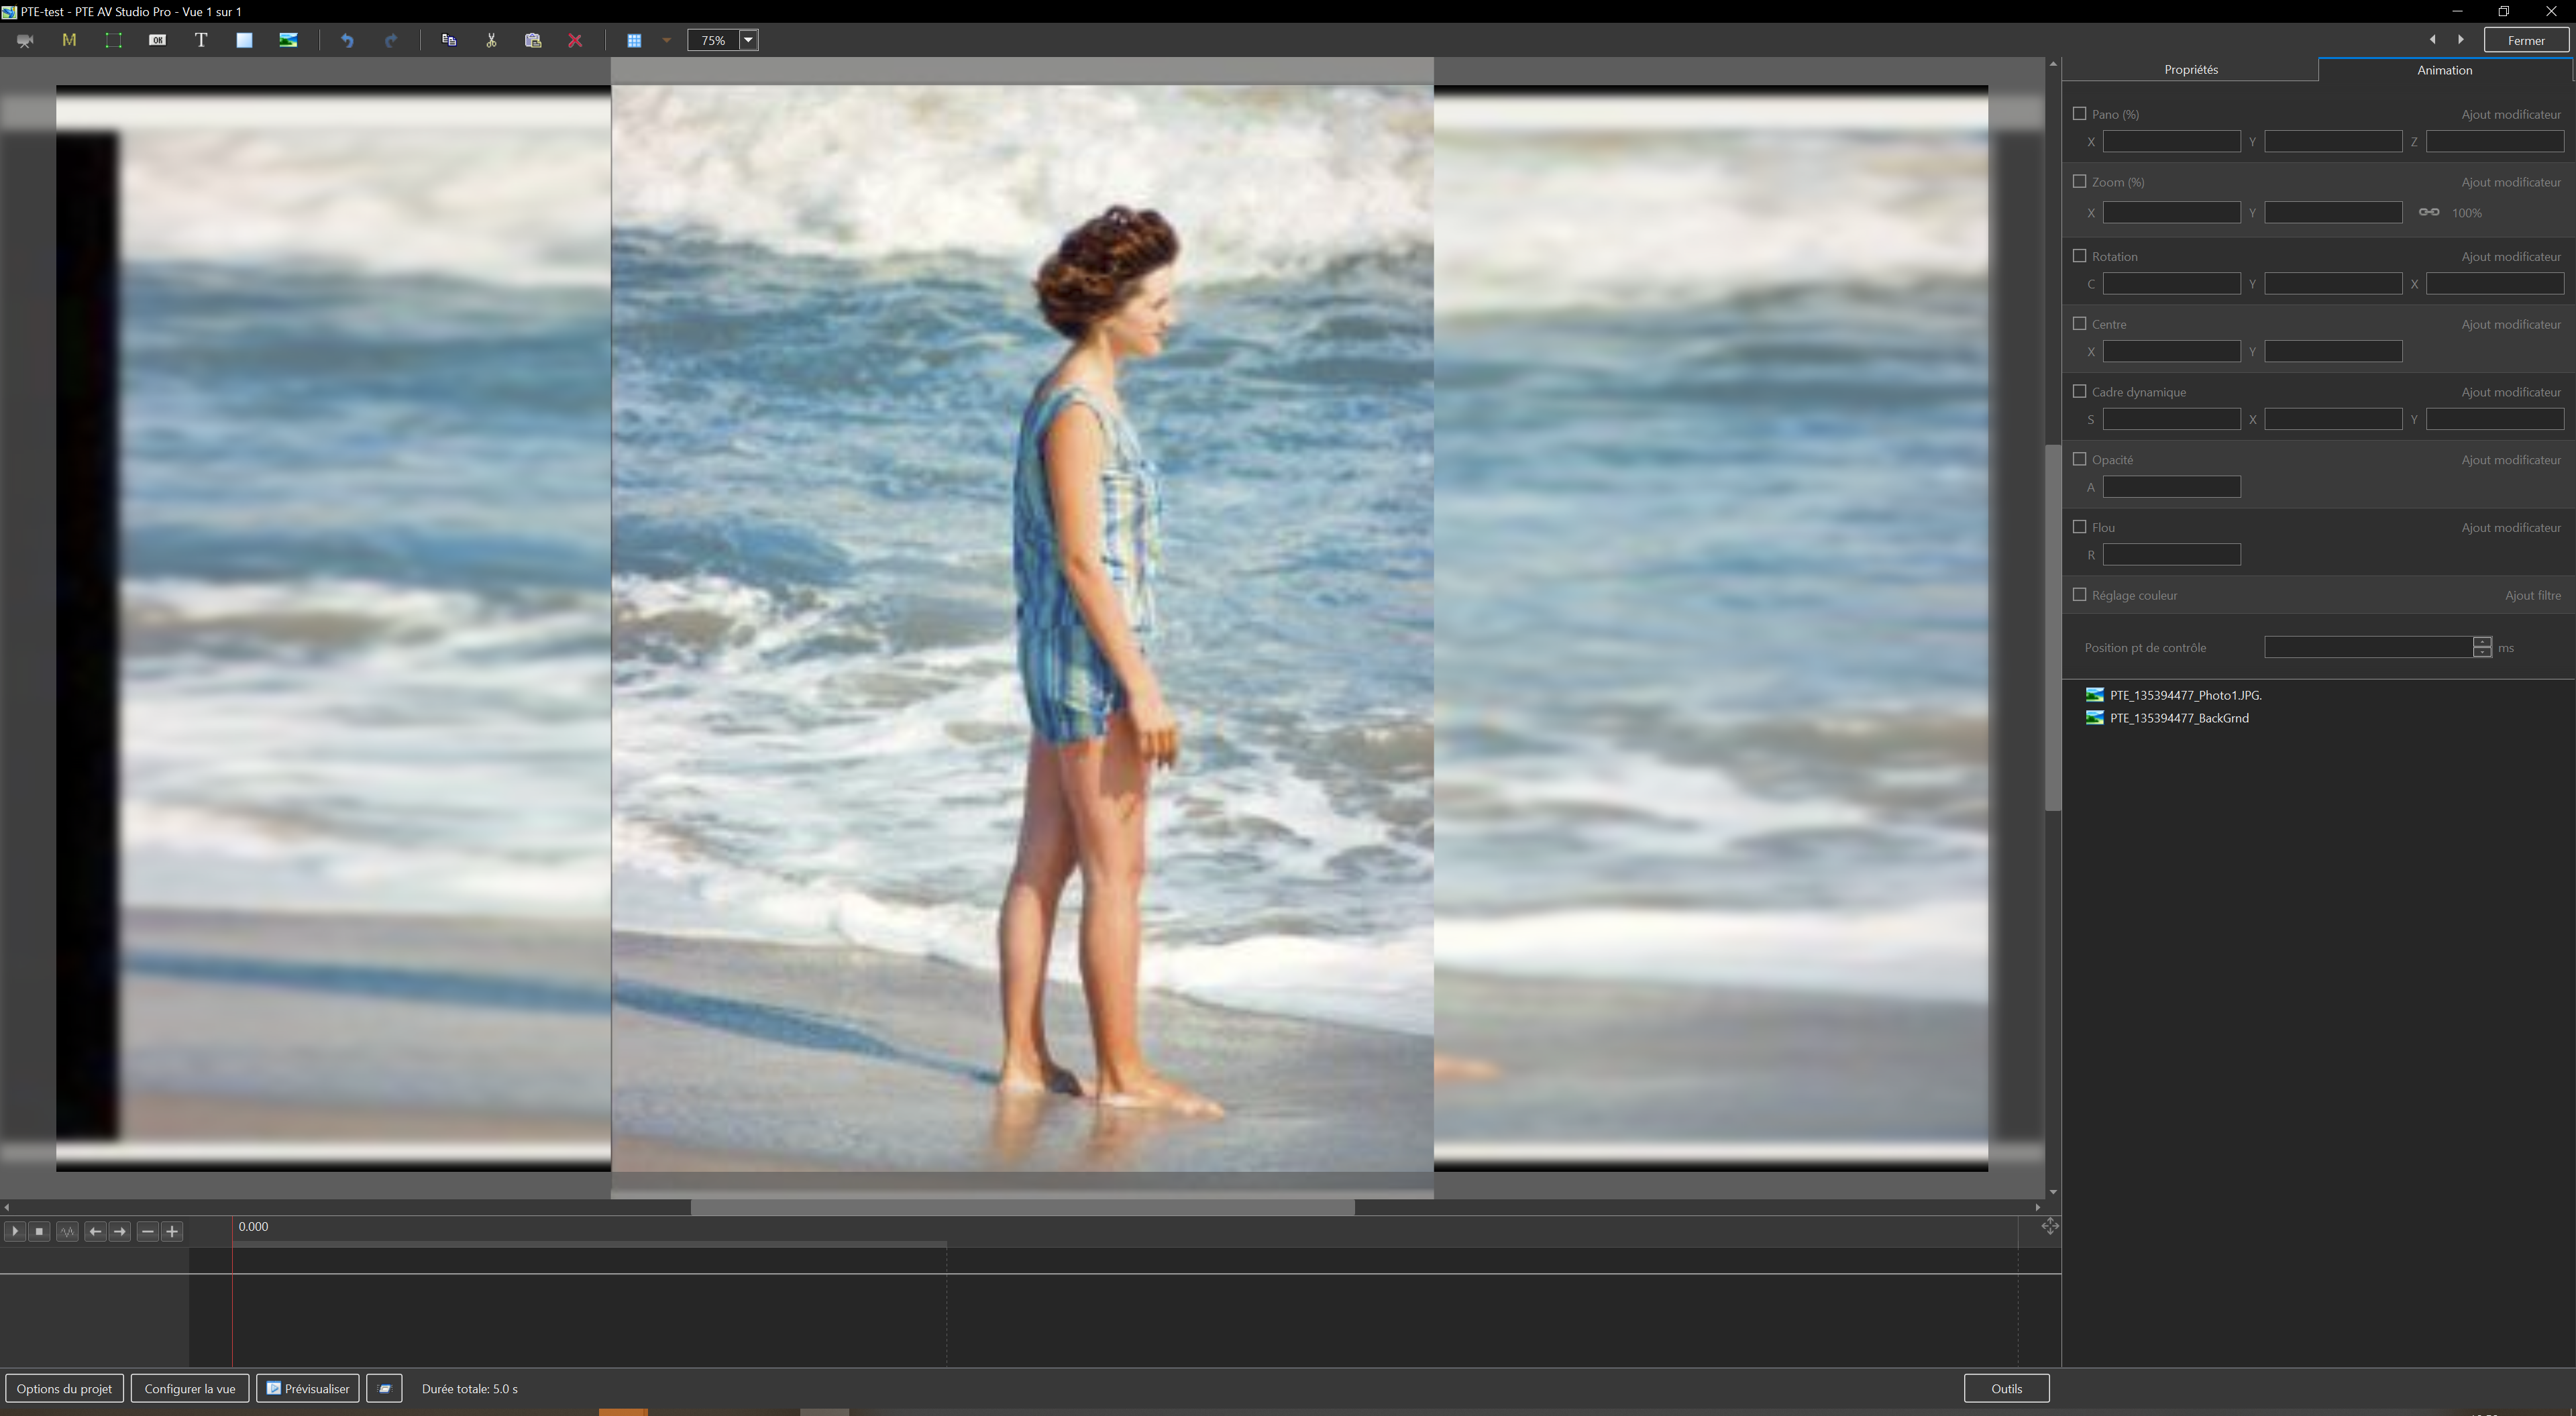Toggle the grid display icon
The width and height of the screenshot is (2576, 1416).
(x=634, y=41)
